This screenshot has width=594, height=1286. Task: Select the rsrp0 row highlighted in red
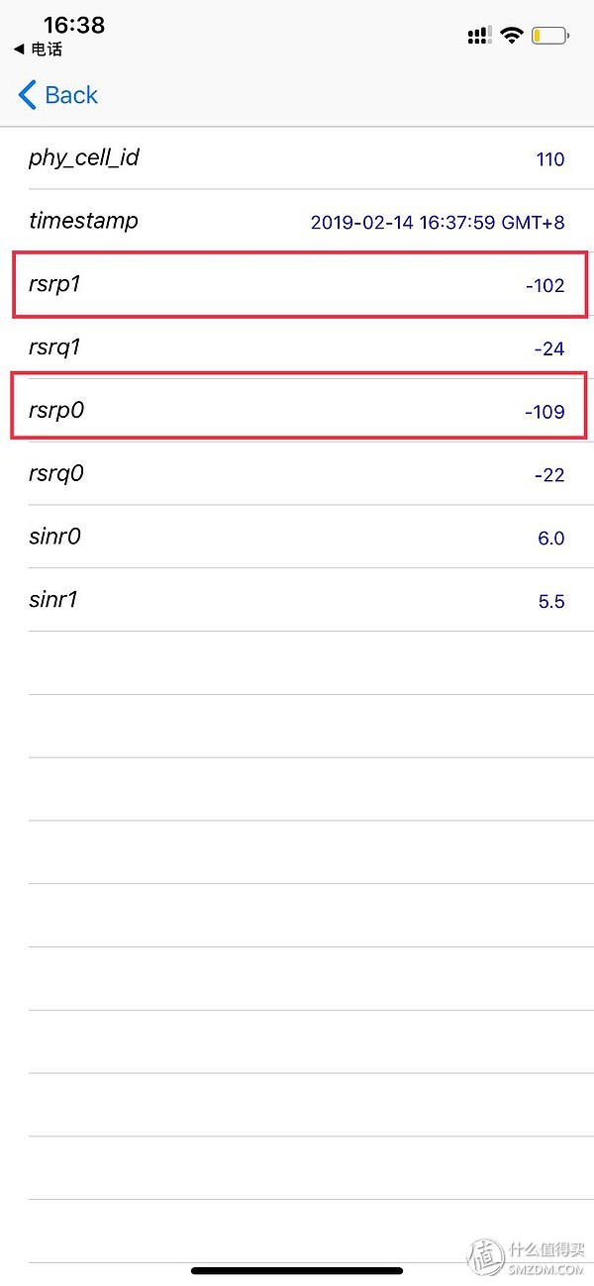click(297, 409)
